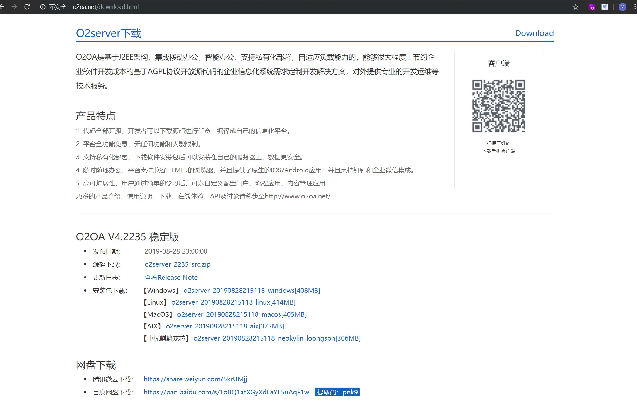Open the Axure RP extension icon

coord(592,7)
